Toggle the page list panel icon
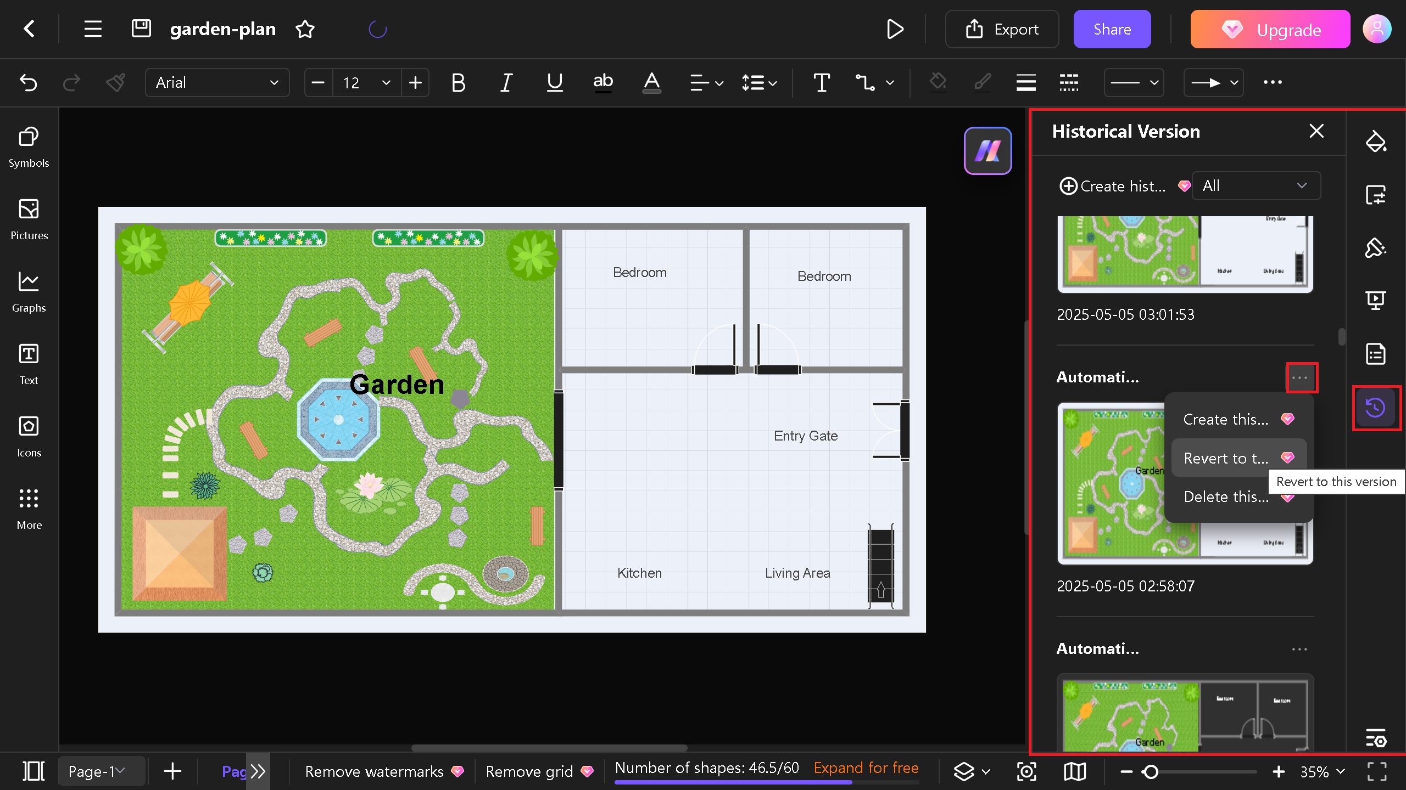This screenshot has height=790, width=1406. tap(34, 771)
